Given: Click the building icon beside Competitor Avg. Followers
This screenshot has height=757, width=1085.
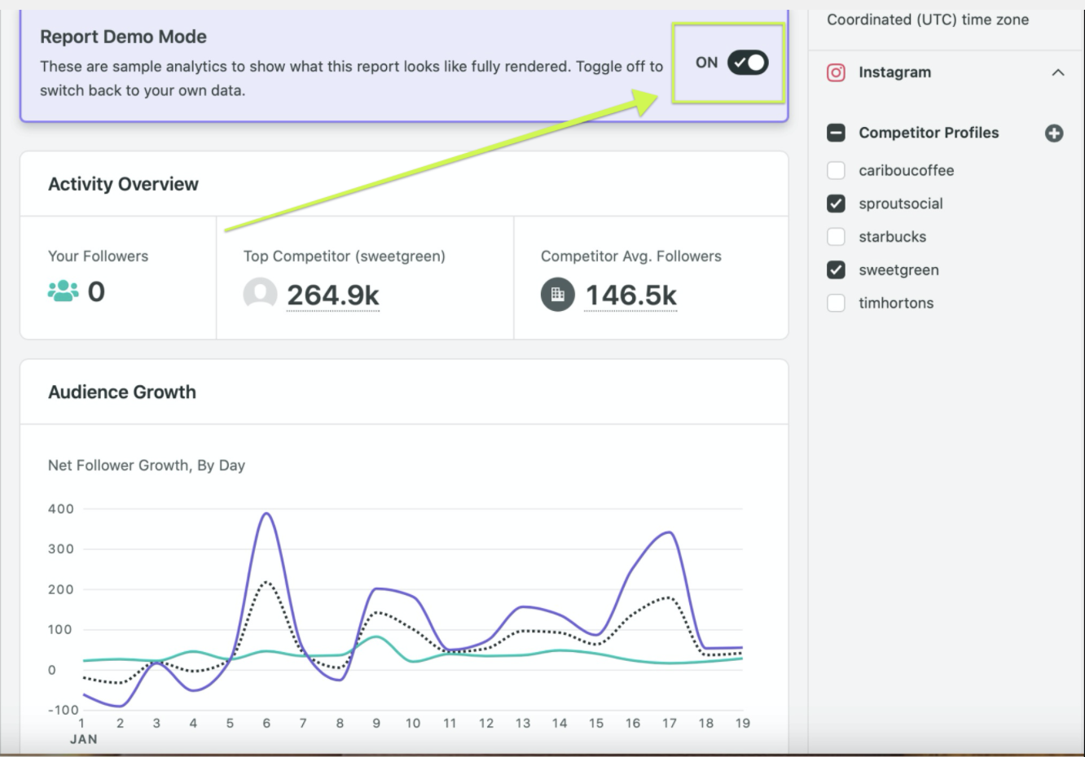Looking at the screenshot, I should point(557,295).
